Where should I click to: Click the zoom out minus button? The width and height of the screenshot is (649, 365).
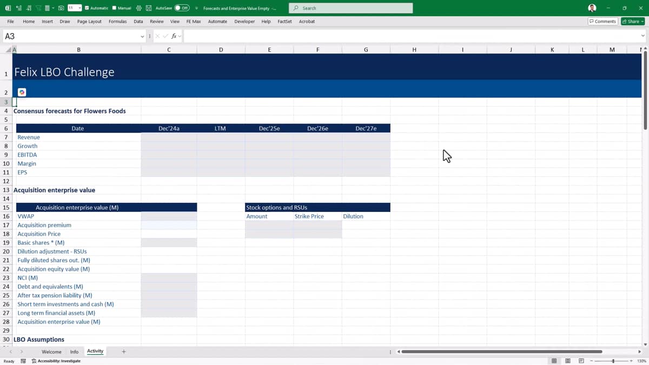(591, 361)
